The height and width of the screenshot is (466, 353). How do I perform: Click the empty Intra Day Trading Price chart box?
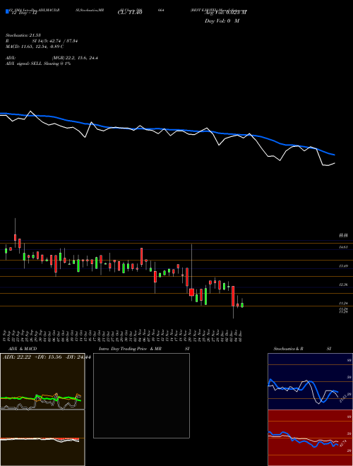(x=141, y=395)
